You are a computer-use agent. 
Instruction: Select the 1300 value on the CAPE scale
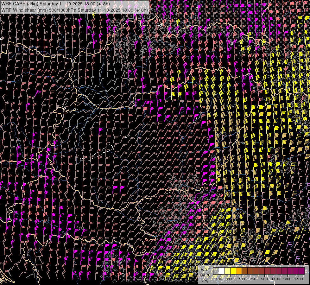(x=287, y=279)
